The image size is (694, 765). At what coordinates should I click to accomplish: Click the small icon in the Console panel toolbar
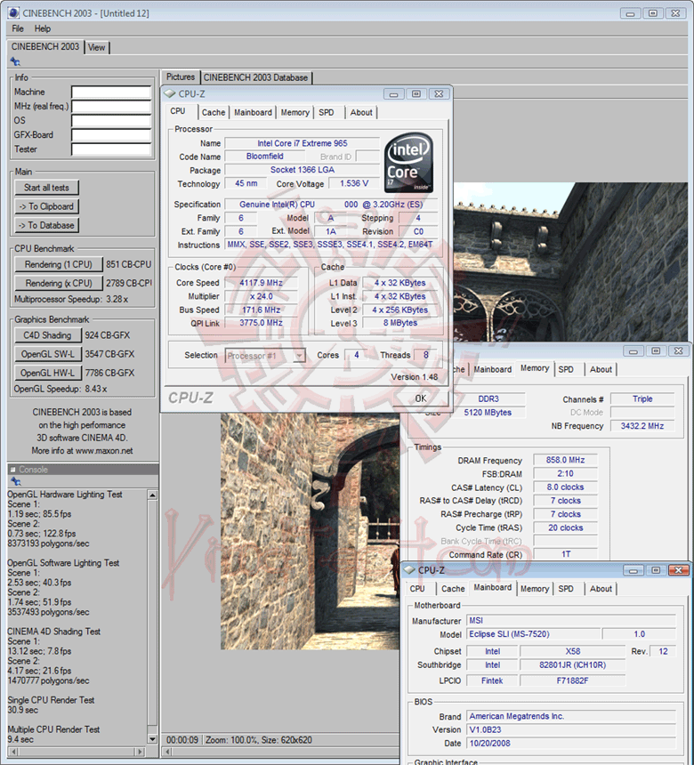point(15,481)
